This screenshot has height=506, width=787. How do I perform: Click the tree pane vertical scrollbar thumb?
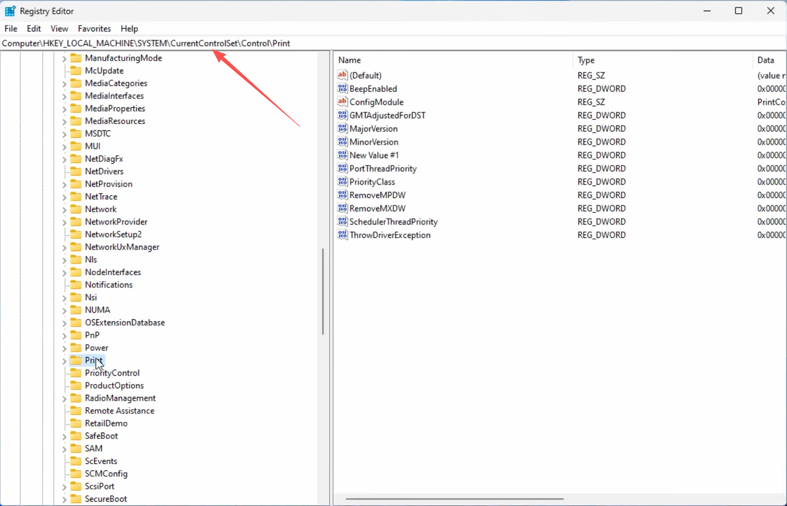point(323,291)
